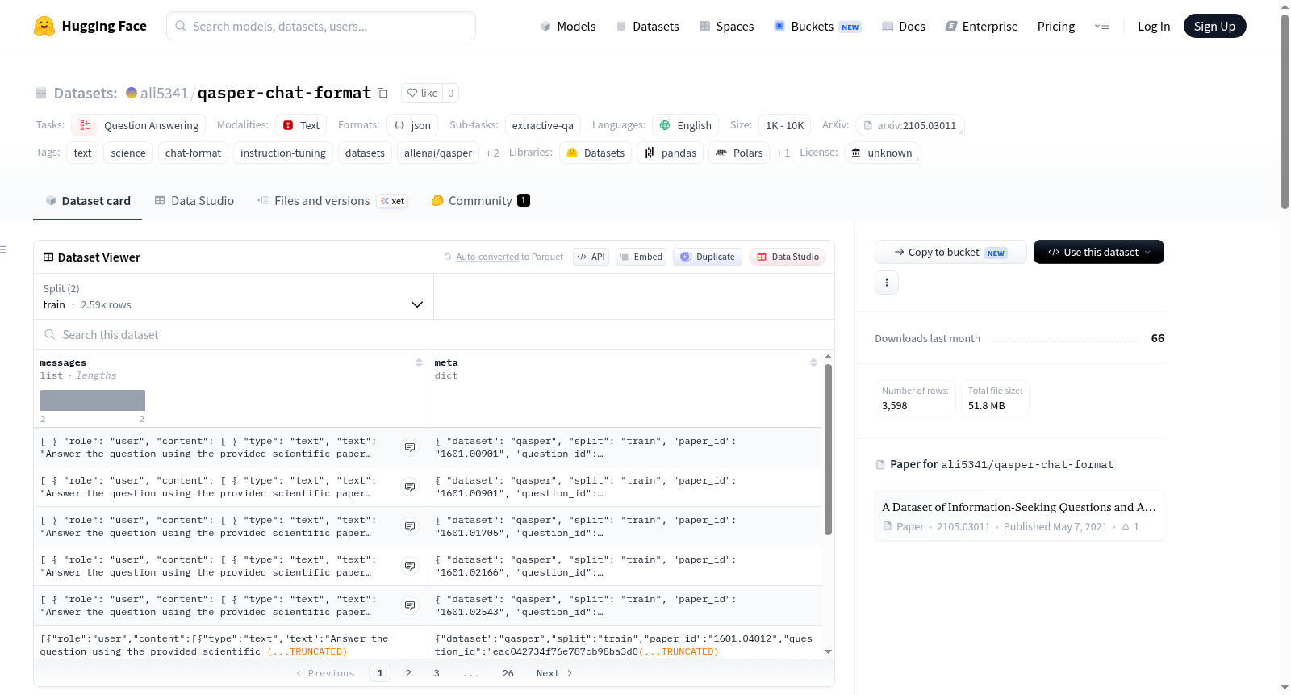
Task: Select the Datasets library tag
Action: pyautogui.click(x=595, y=153)
